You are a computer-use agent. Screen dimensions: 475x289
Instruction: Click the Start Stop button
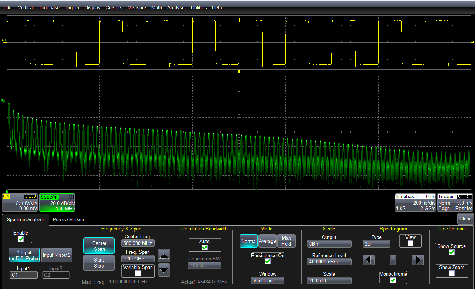click(x=99, y=263)
